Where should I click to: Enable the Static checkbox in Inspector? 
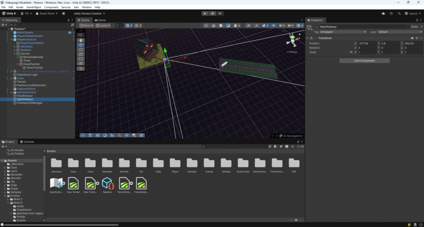[x=409, y=27]
